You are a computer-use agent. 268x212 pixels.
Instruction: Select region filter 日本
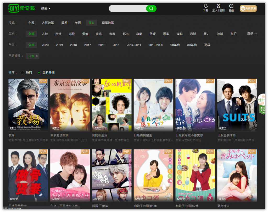tap(91, 23)
